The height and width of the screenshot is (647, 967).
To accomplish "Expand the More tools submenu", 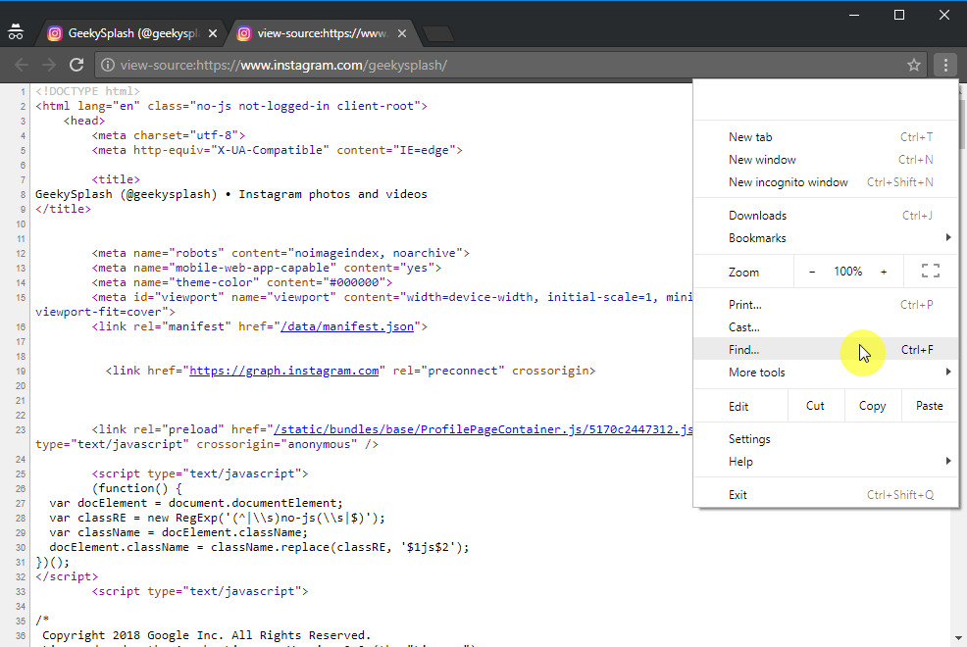I will (826, 373).
